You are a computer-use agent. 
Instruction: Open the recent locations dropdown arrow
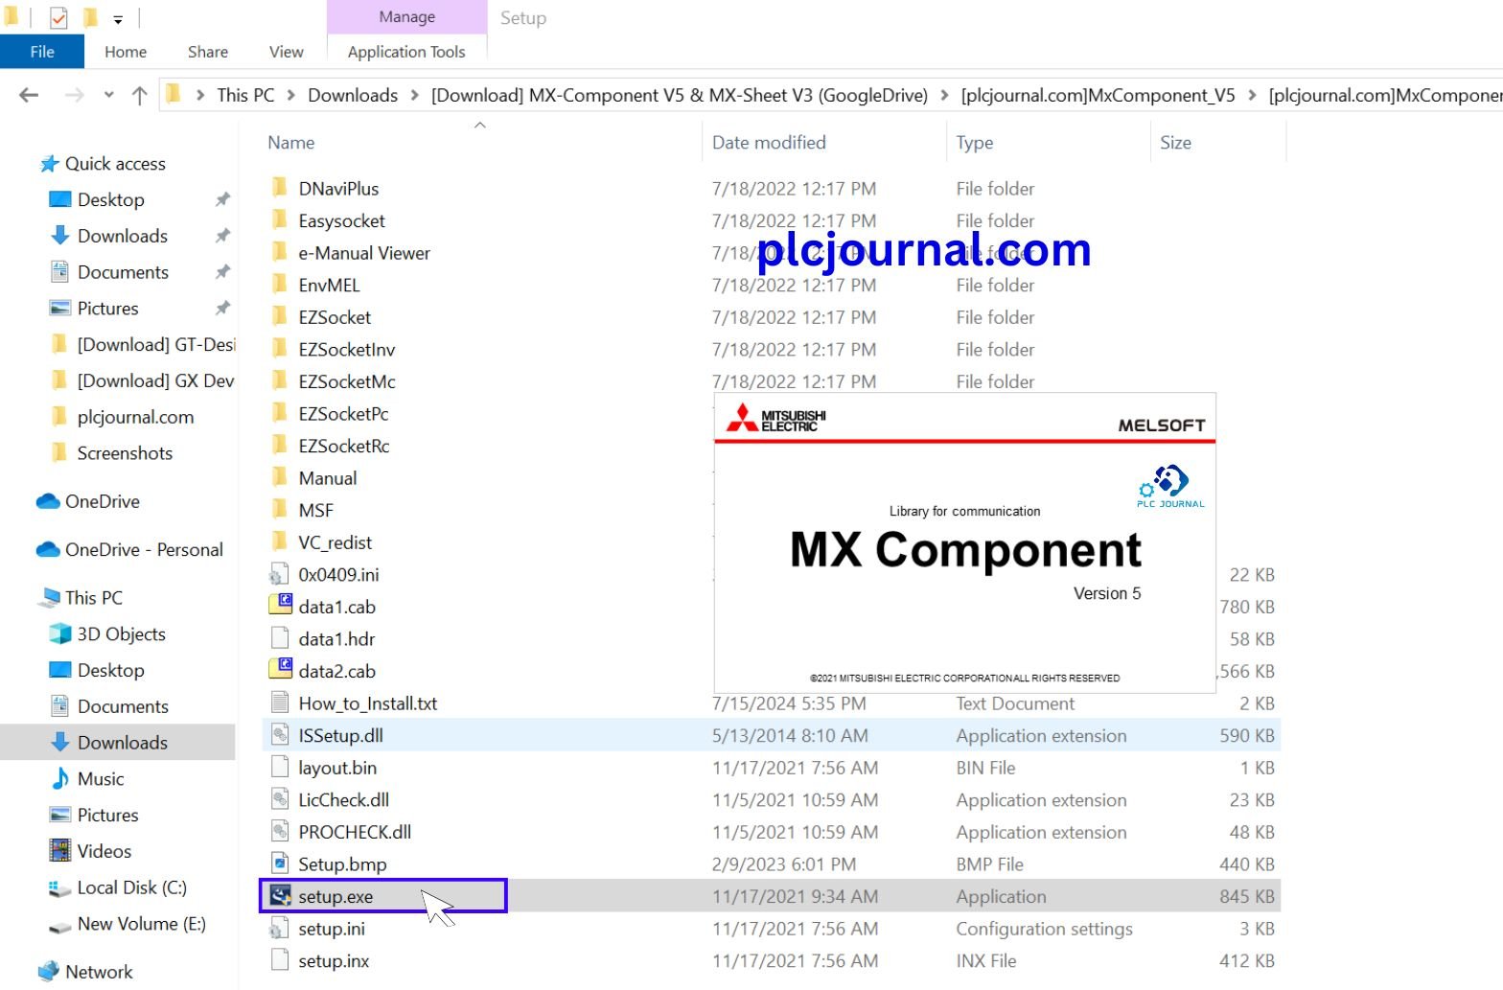click(x=108, y=95)
